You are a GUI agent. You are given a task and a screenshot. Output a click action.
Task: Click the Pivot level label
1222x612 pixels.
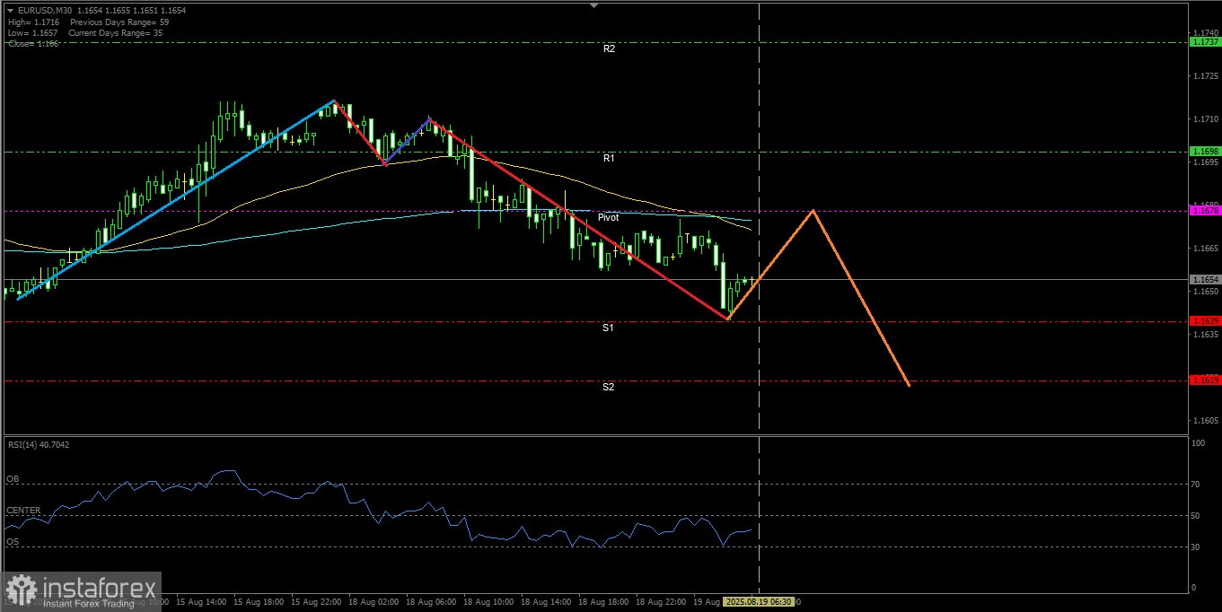click(x=608, y=217)
